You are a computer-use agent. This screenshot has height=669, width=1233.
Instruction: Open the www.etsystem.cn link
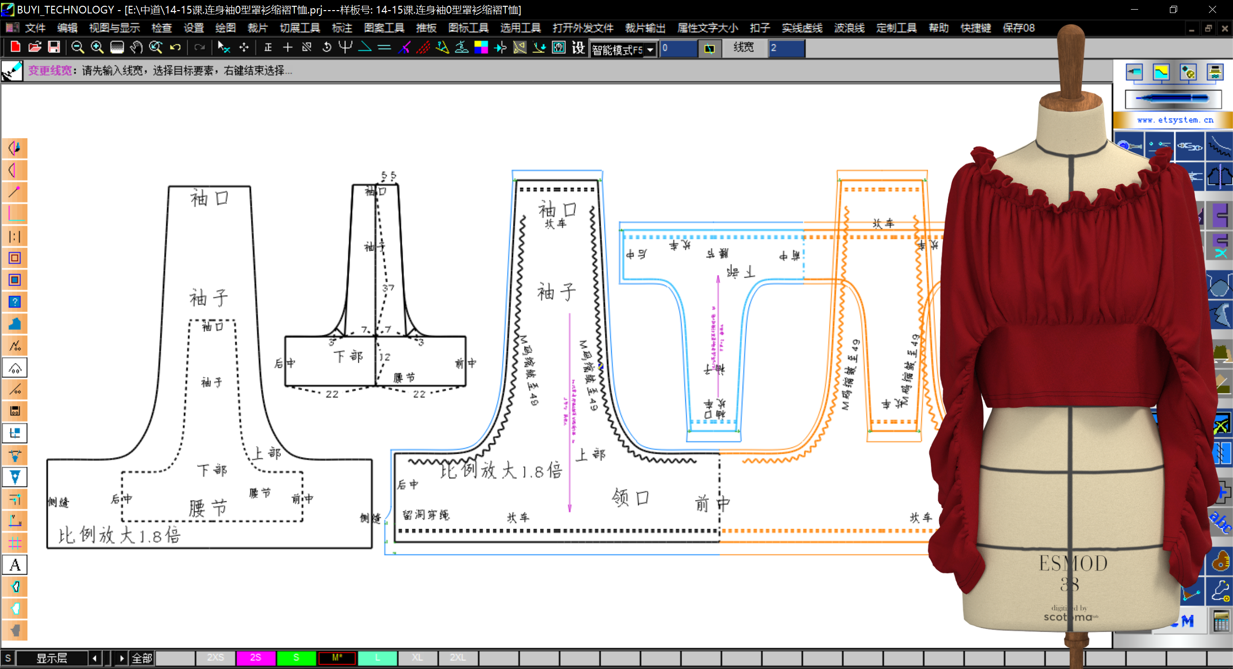pos(1175,120)
